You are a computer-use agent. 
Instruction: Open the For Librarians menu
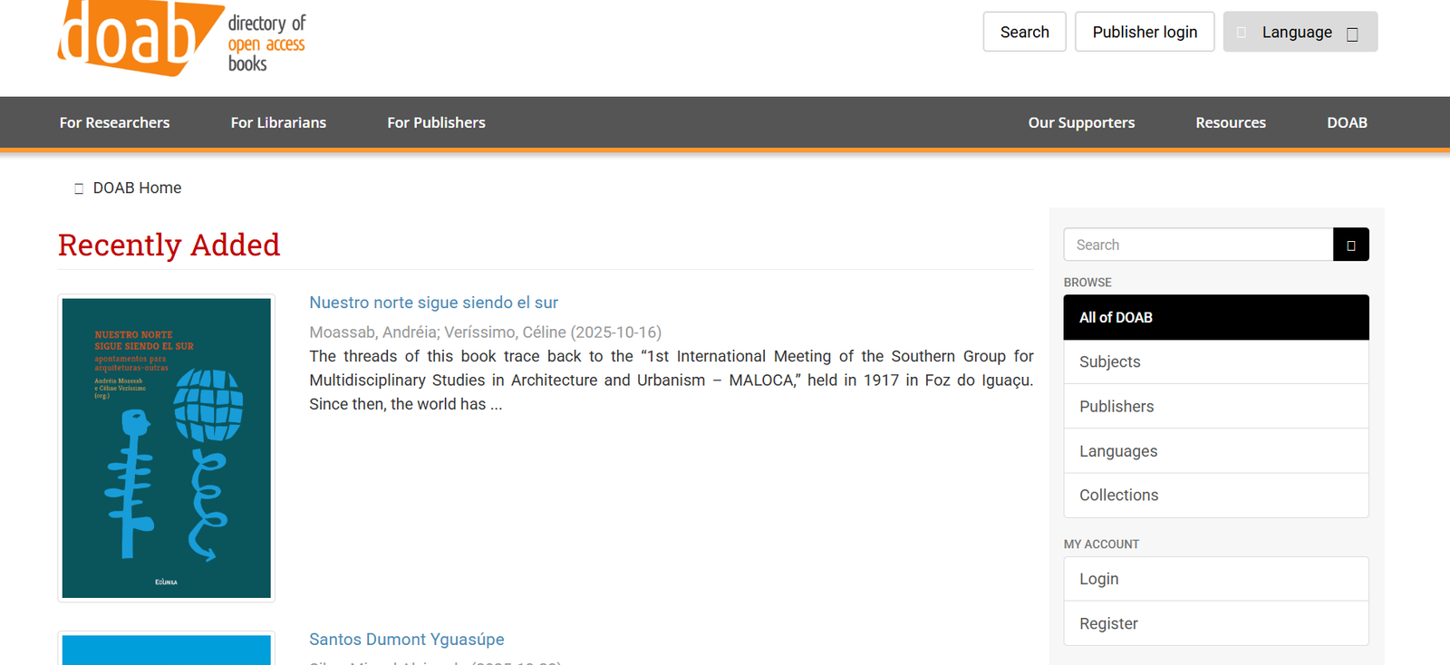tap(278, 122)
